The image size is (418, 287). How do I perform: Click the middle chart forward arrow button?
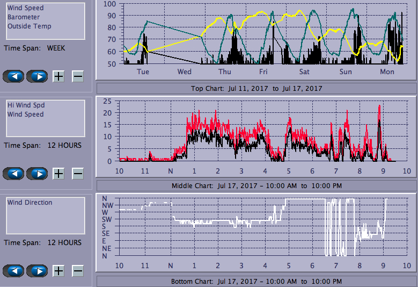pos(37,174)
